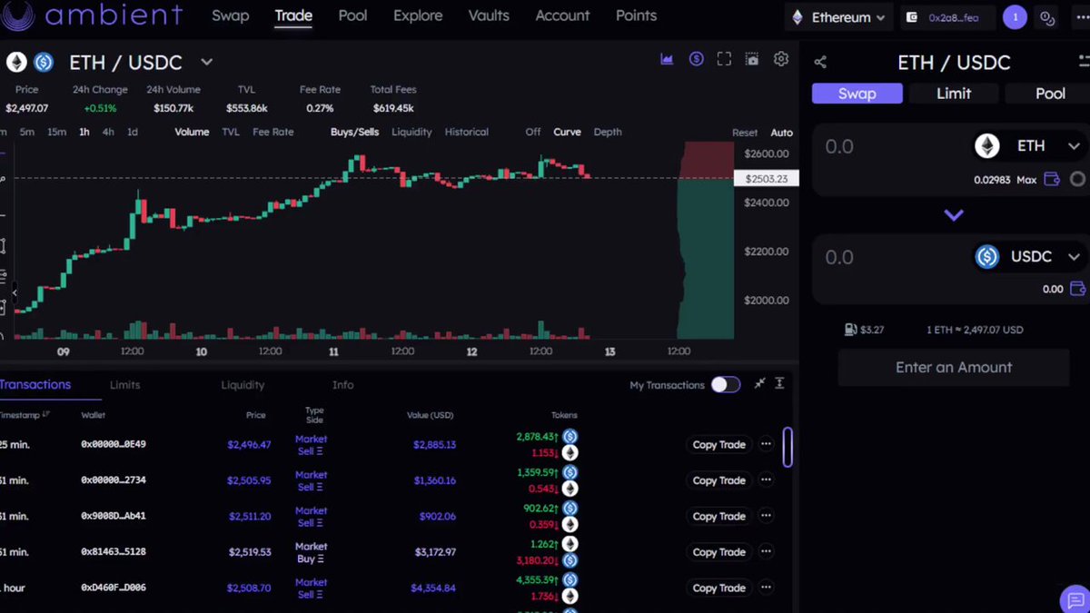Open wallet 0x81463...5128 in the table
This screenshot has width=1090, height=613.
[x=114, y=552]
